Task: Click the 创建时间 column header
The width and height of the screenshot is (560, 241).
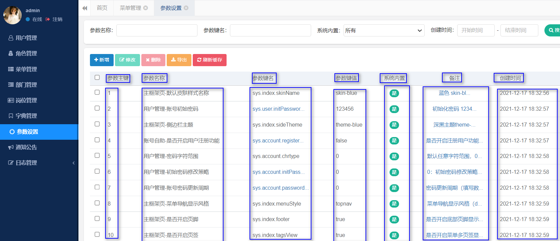Action: 510,78
